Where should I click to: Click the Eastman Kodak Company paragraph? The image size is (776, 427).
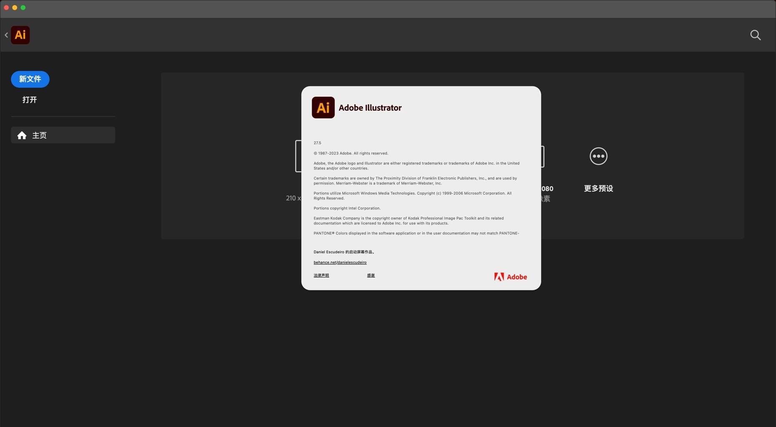409,221
